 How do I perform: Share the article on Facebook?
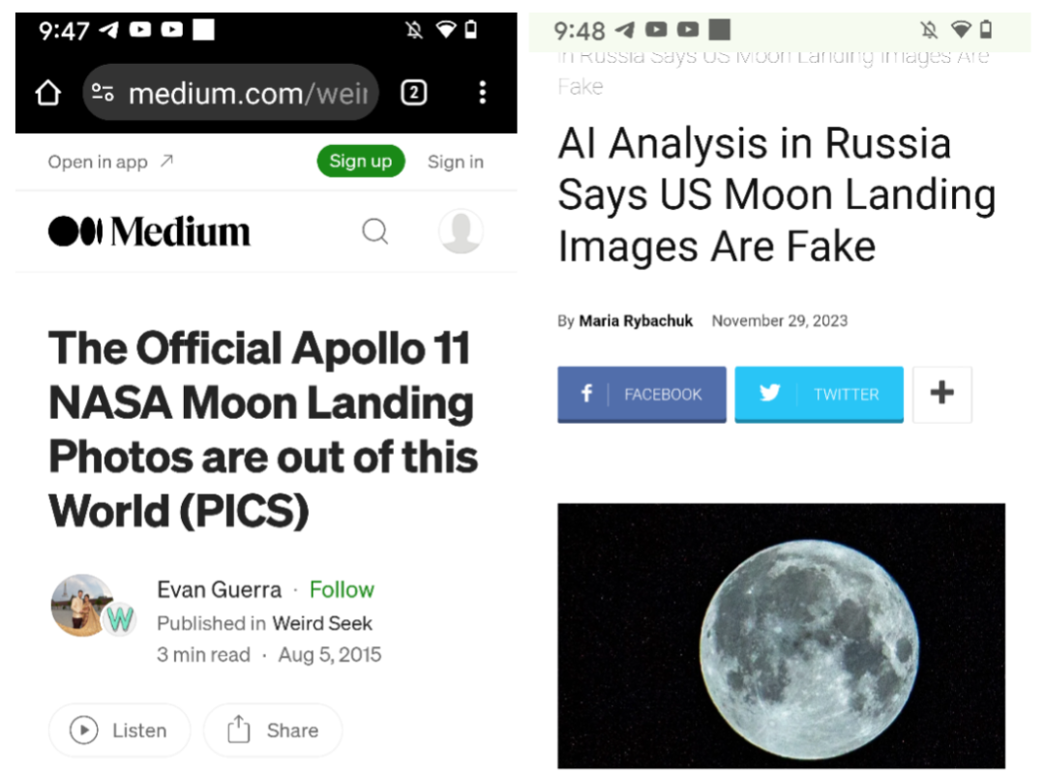[641, 394]
